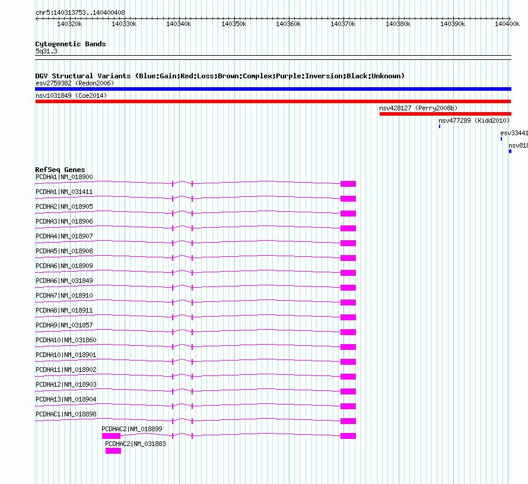528x484 pixels.
Task: Click the nsv428127 (Perry2008b) variant label
Action: [419, 108]
